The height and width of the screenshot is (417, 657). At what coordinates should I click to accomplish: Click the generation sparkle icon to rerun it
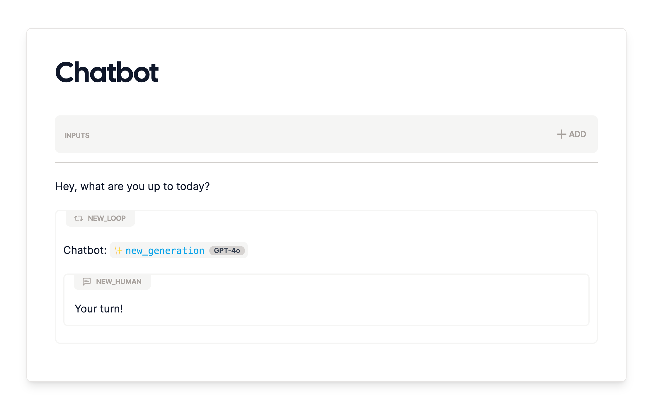[118, 250]
